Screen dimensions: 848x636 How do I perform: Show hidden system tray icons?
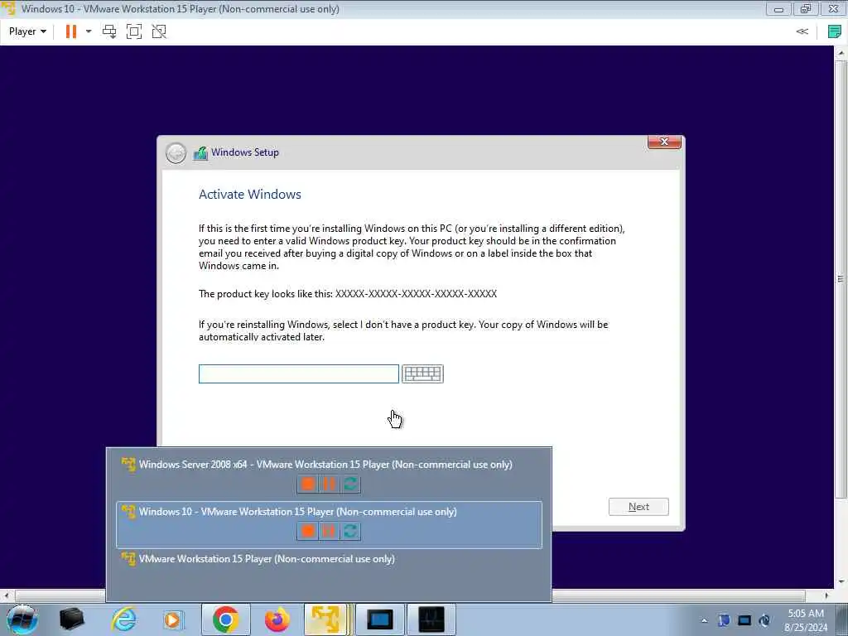[x=704, y=620]
